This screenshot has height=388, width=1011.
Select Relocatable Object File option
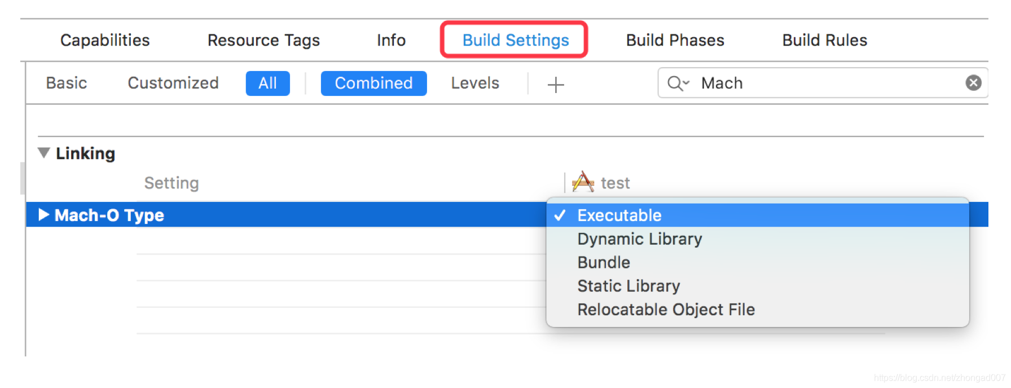pos(666,310)
